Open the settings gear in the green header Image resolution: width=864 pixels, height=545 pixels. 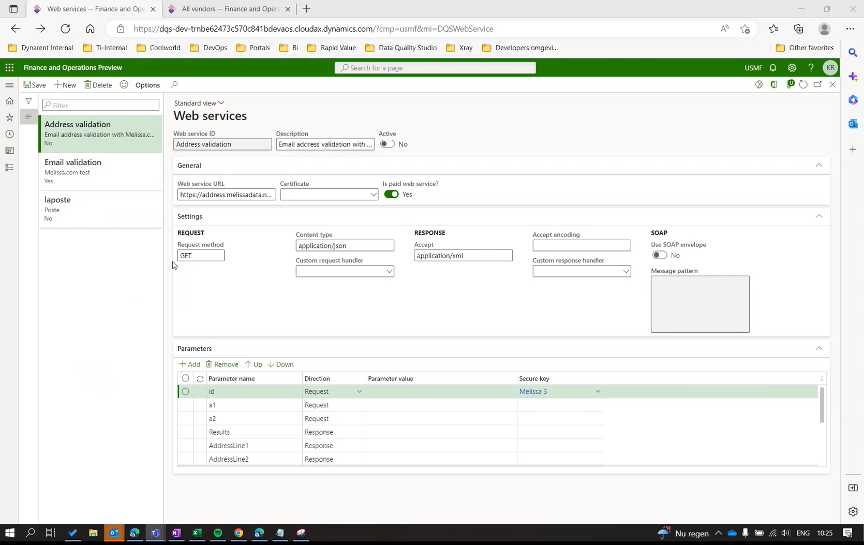pyautogui.click(x=792, y=68)
